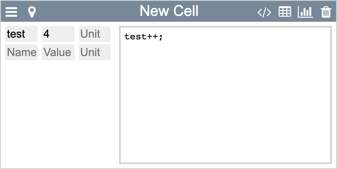Focus the empty Name placeholder field
Viewport: 337px width, 169px height.
point(21,52)
